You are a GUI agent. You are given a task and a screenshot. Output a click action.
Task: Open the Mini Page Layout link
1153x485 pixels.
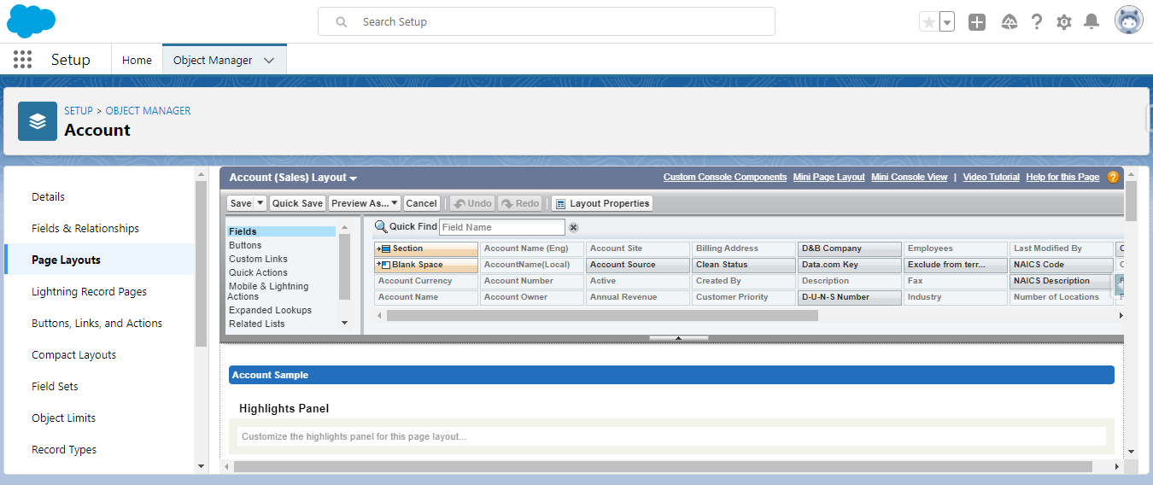pyautogui.click(x=828, y=178)
